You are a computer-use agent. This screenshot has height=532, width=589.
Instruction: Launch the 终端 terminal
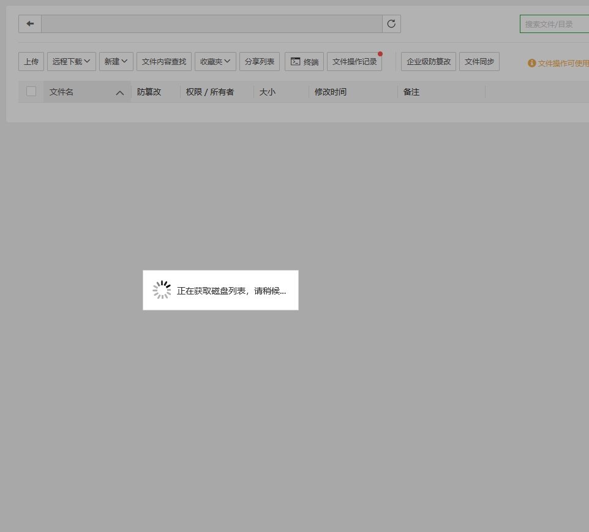tap(304, 62)
